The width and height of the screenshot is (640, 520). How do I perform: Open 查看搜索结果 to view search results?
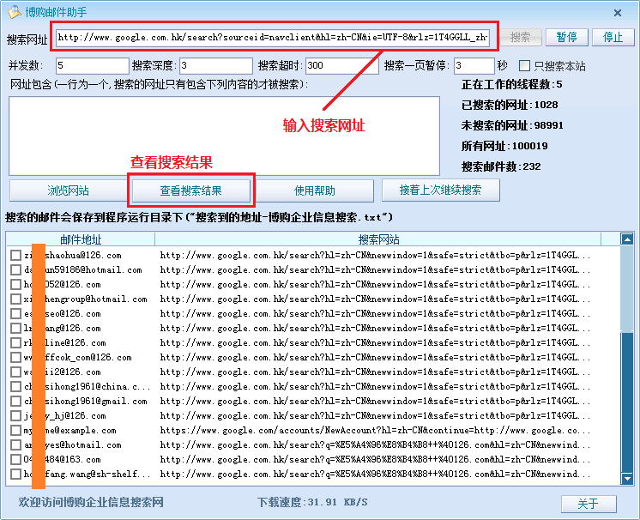click(x=190, y=190)
